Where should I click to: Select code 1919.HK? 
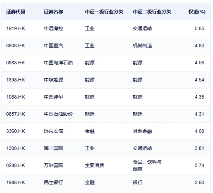coord(16,28)
